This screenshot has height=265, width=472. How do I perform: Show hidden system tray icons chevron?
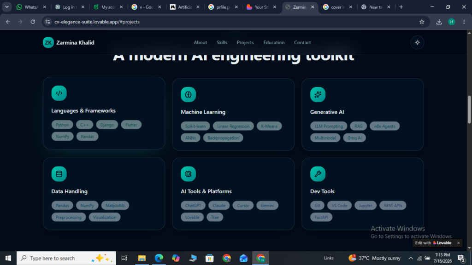coord(411,258)
